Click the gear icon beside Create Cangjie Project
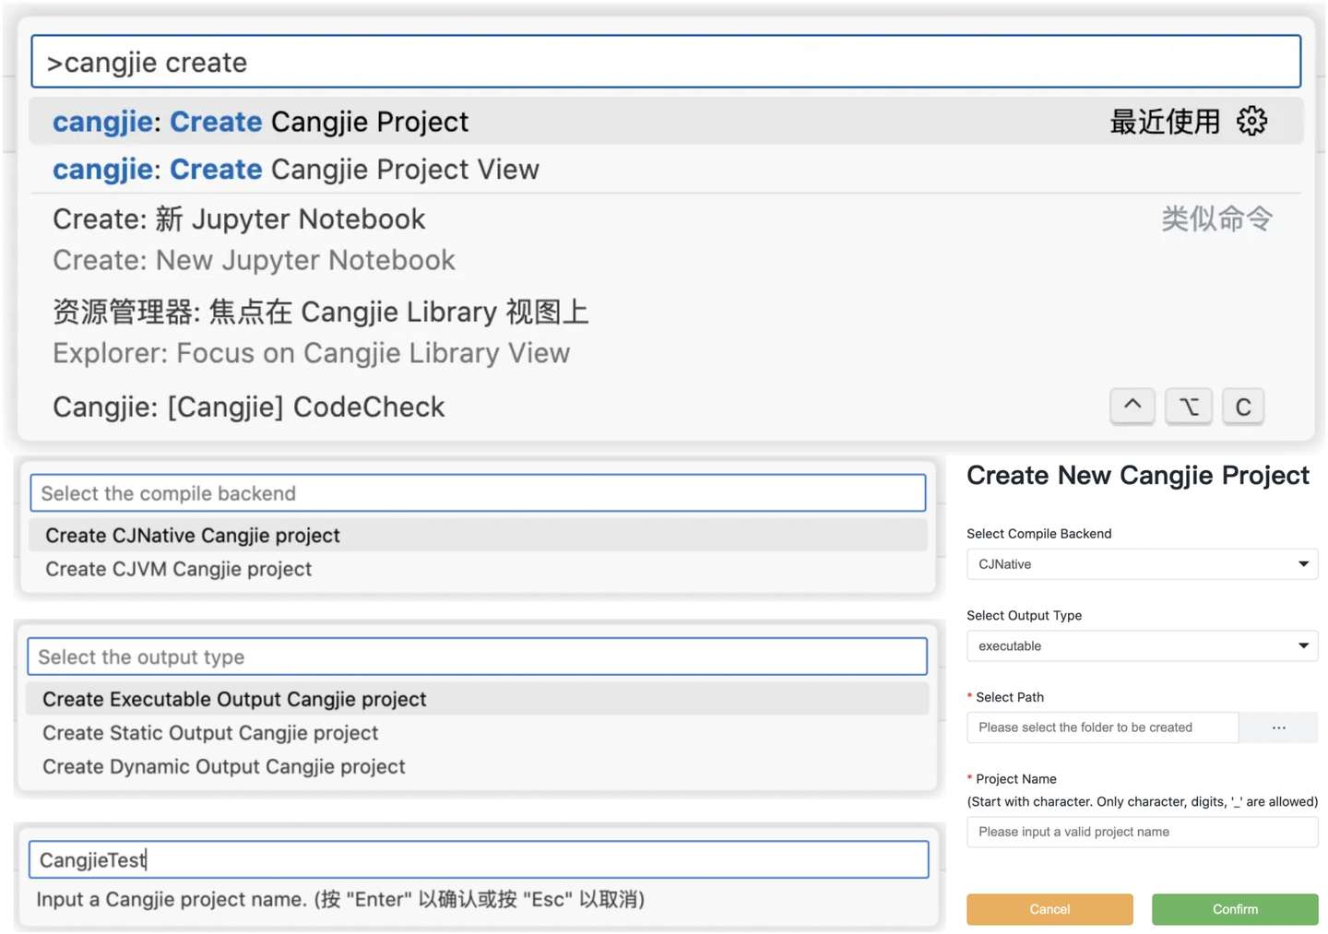This screenshot has width=1328, height=934. point(1251,121)
